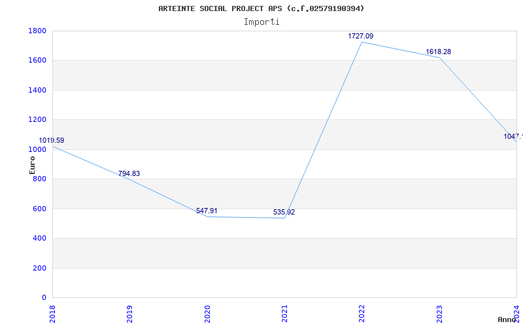Viewport: 523px width, 326px height.
Task: Click the Anno axis title
Action: (507, 319)
